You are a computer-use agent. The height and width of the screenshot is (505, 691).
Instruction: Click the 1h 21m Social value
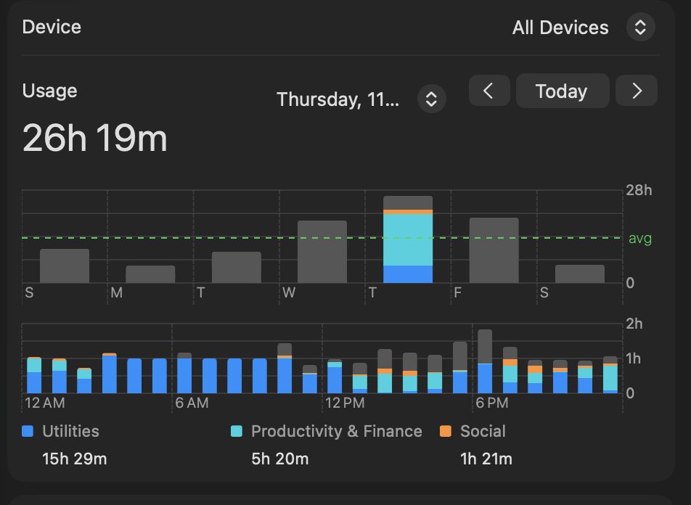tap(486, 459)
